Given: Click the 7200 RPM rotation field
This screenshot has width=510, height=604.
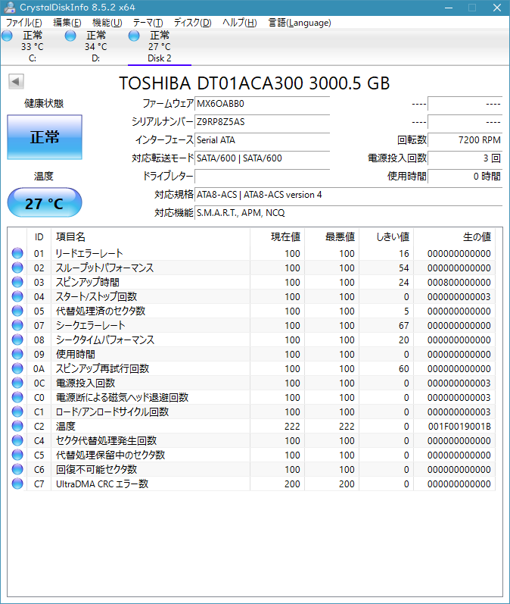Looking at the screenshot, I should pos(465,140).
